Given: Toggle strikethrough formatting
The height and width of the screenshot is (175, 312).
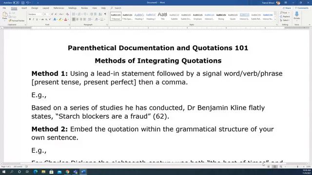Looking at the screenshot, I should pos(42,19).
